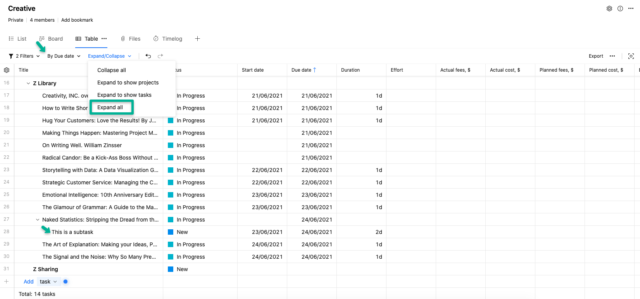This screenshot has width=640, height=299.
Task: Open the 2 Filters dropdown
Action: coord(24,56)
